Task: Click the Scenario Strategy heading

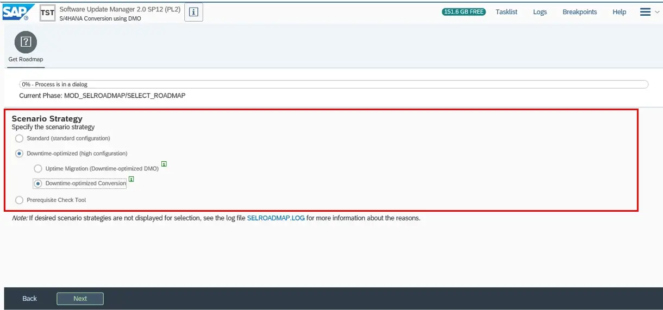Action: pos(47,118)
